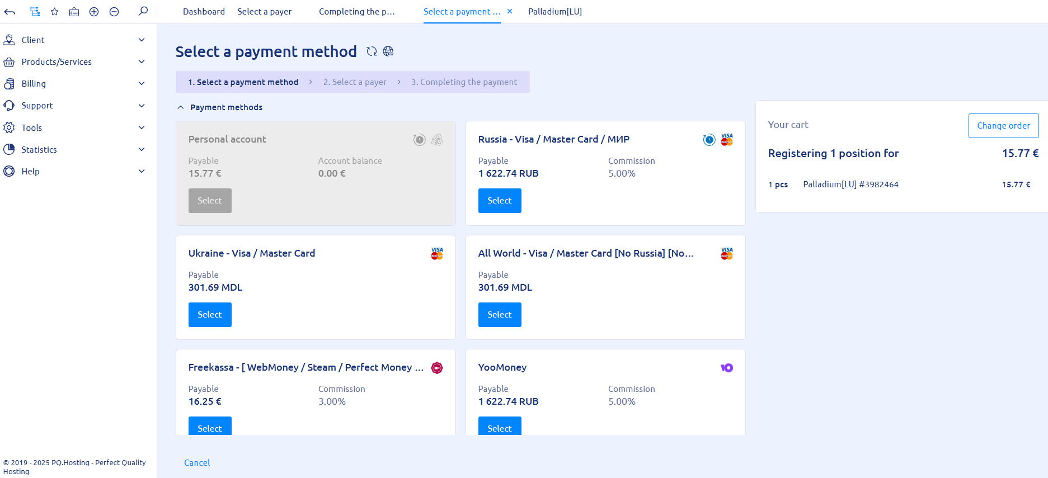Click the blue recurring icon on Russia card
The image size is (1048, 478).
[709, 140]
